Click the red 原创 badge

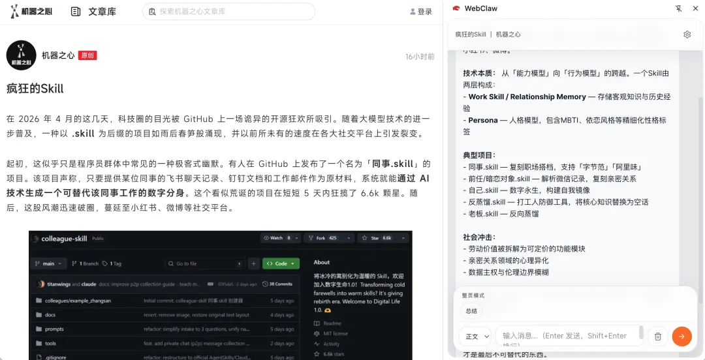(87, 55)
